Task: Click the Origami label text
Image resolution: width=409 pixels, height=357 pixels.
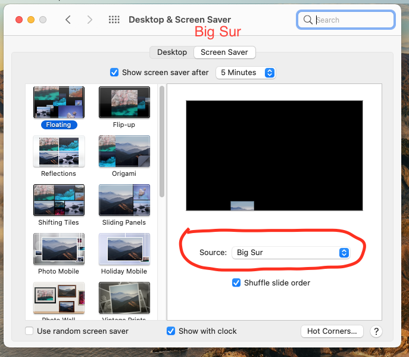Action: coord(124,173)
